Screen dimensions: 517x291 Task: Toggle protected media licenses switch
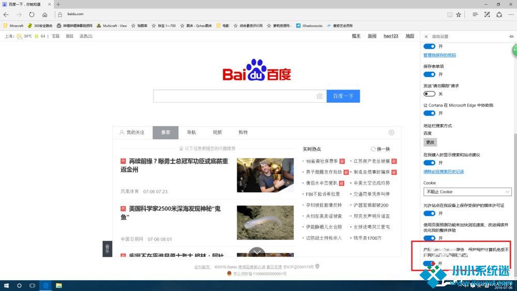pyautogui.click(x=429, y=213)
